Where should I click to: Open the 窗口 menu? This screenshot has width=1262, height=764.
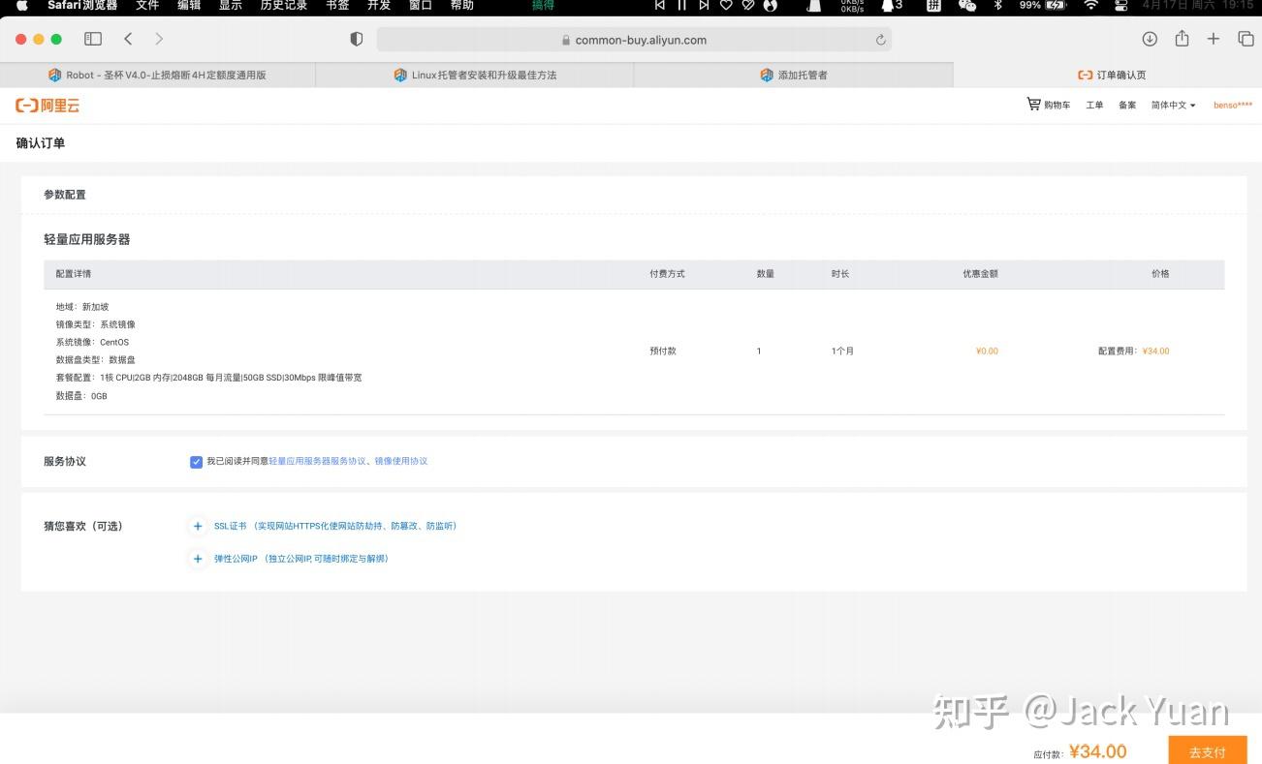tap(421, 5)
